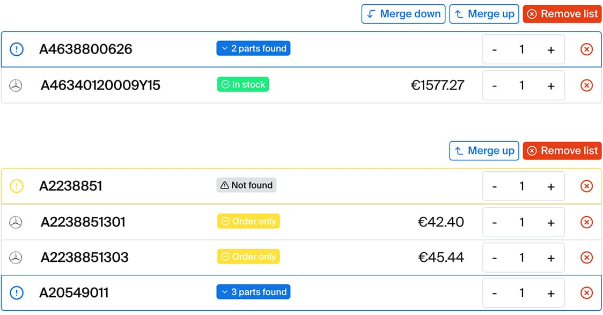Screen dimensions: 603x315
Task: Select part number A2238851303
Action: [85, 257]
